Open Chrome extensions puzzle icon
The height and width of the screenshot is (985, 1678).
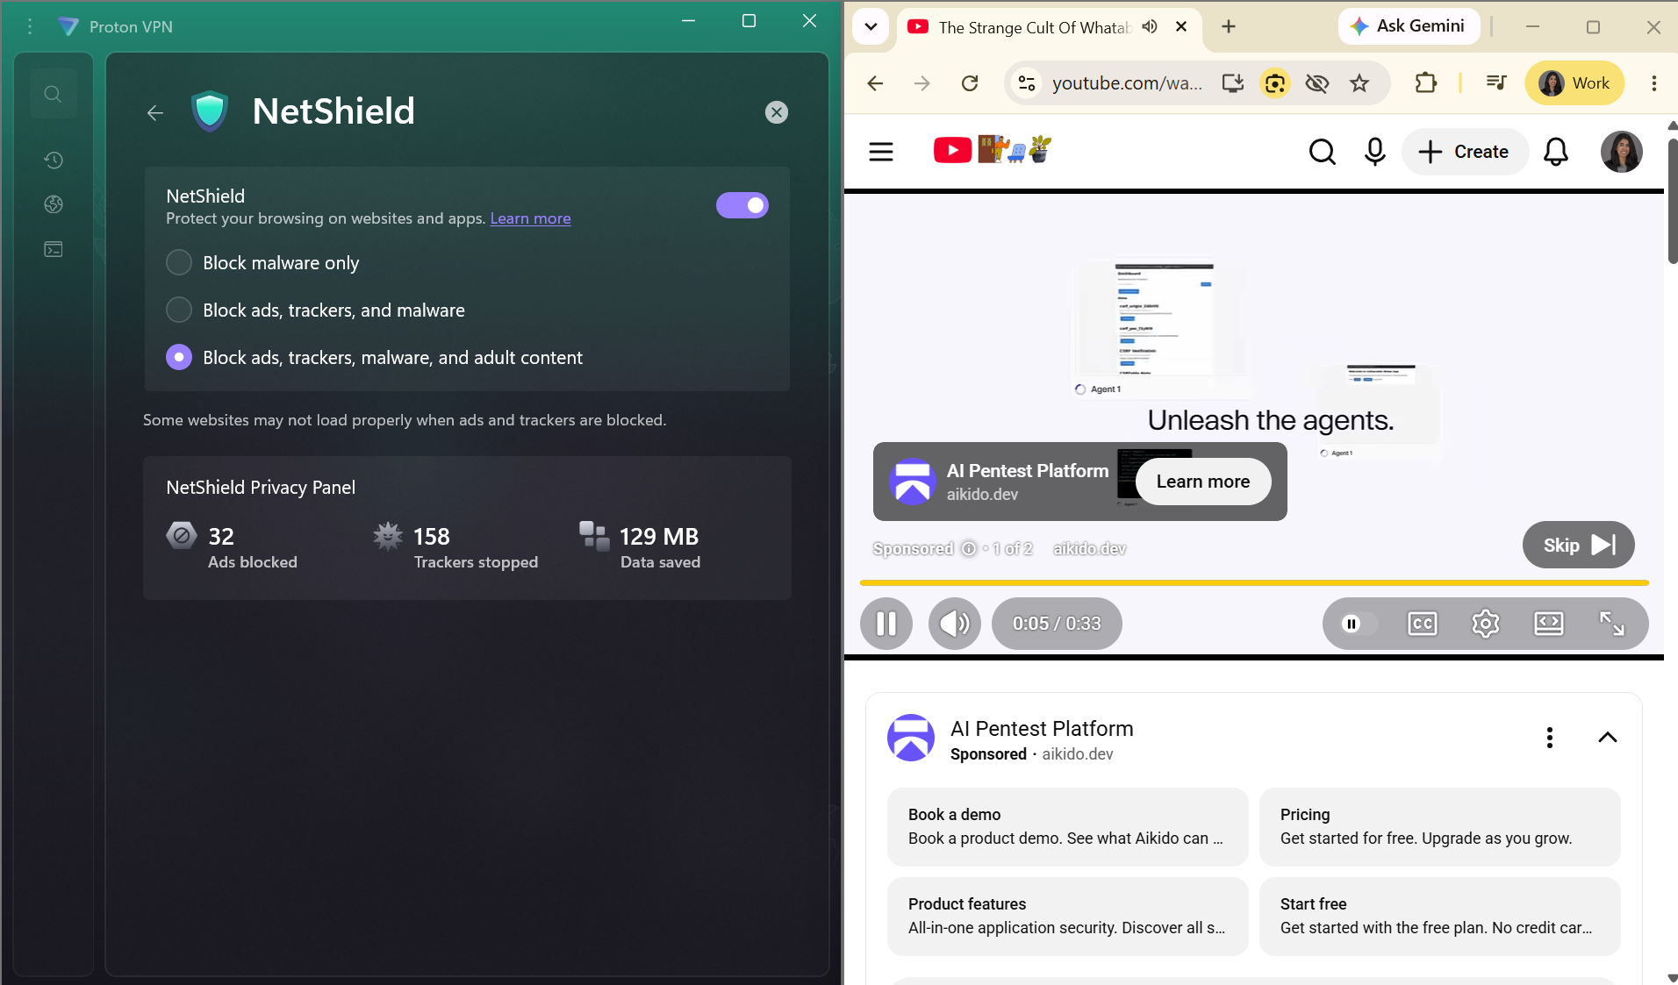point(1426,83)
